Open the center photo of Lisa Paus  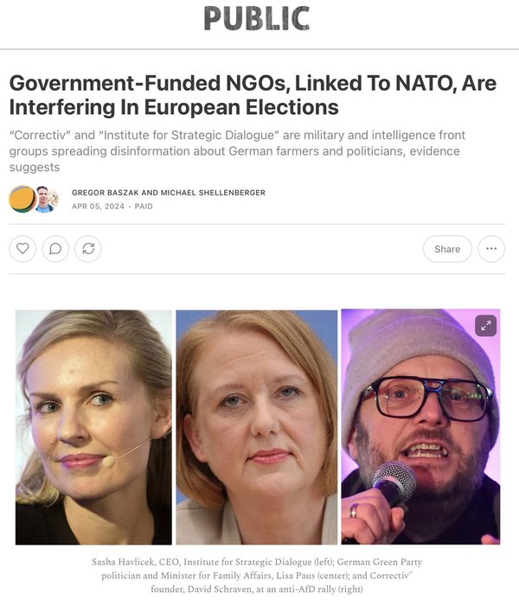[256, 427]
